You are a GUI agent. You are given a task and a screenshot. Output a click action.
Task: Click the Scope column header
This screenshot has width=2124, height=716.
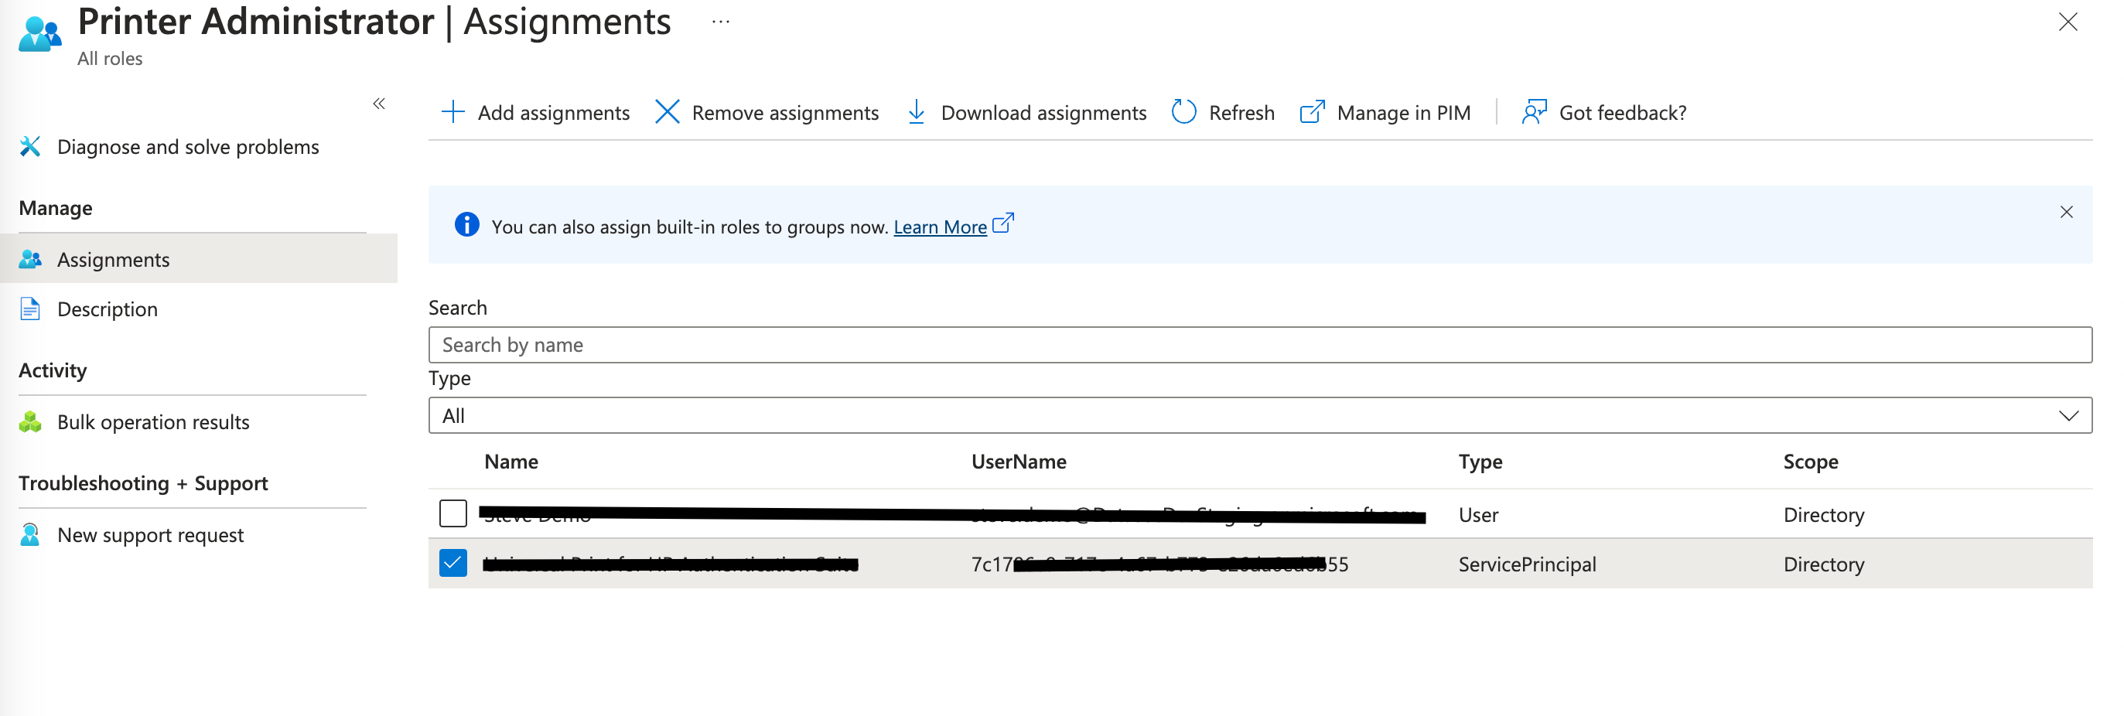pyautogui.click(x=1811, y=462)
